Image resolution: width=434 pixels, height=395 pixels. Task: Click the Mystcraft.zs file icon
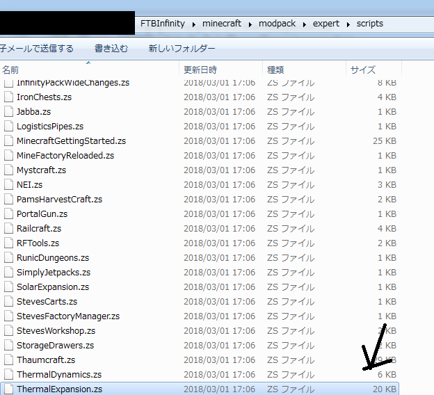[x=8, y=170]
